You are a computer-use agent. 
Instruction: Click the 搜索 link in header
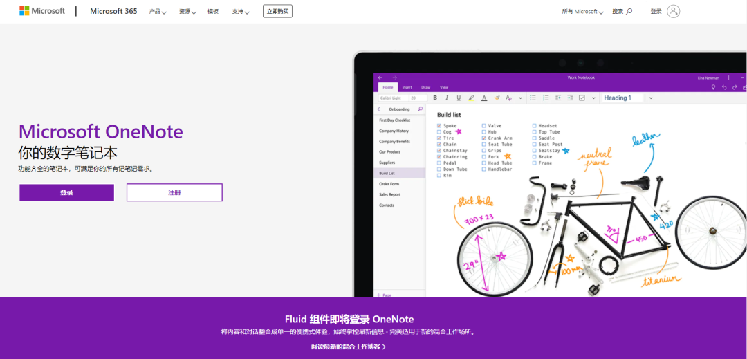[618, 12]
